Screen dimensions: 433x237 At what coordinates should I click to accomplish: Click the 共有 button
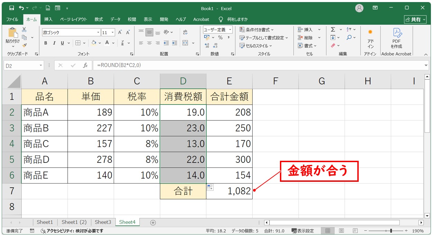coord(415,19)
